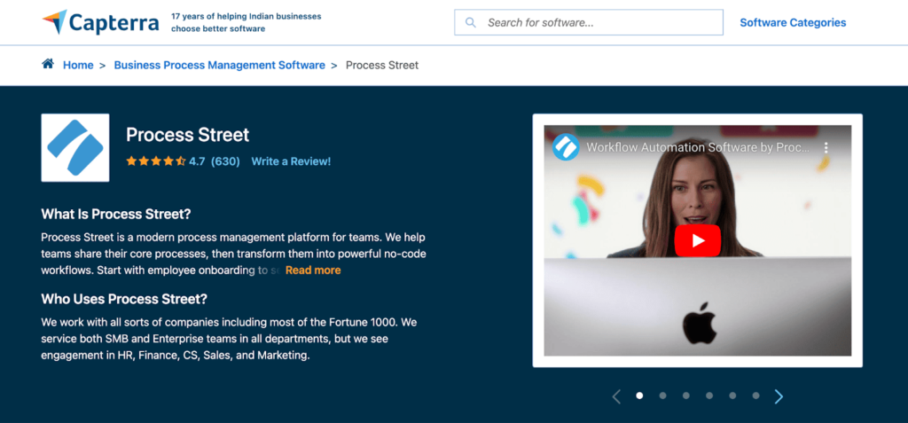908x423 pixels.
Task: Click the Write a Review! link
Action: click(x=291, y=161)
